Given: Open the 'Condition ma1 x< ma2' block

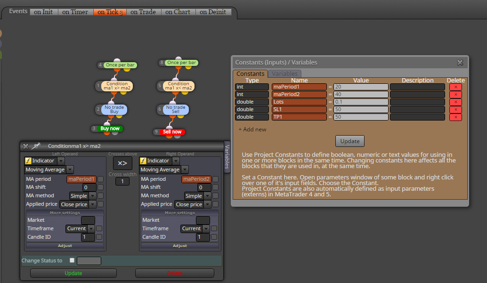Looking at the screenshot, I should (179, 86).
